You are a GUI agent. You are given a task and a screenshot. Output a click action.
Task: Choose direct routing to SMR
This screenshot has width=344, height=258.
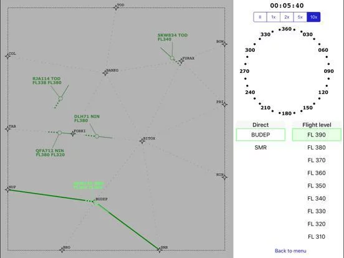(x=260, y=148)
